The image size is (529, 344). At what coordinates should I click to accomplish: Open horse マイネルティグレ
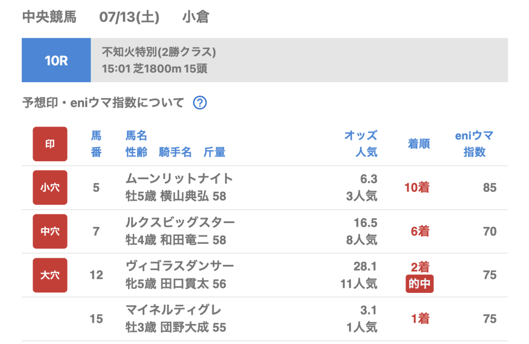tap(174, 310)
